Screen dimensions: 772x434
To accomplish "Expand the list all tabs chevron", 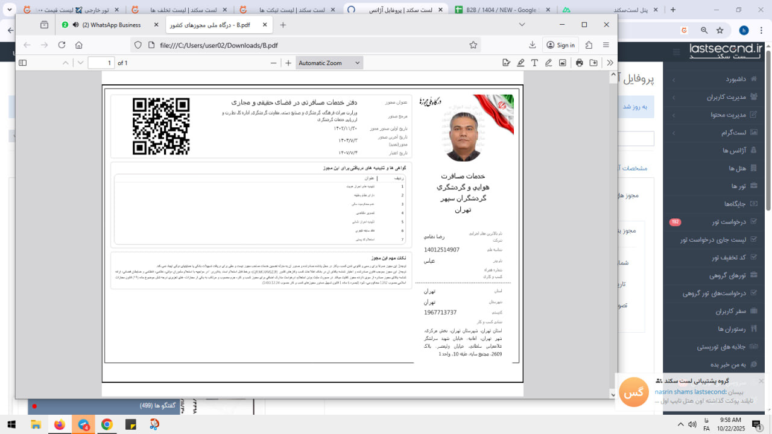I will click(522, 25).
